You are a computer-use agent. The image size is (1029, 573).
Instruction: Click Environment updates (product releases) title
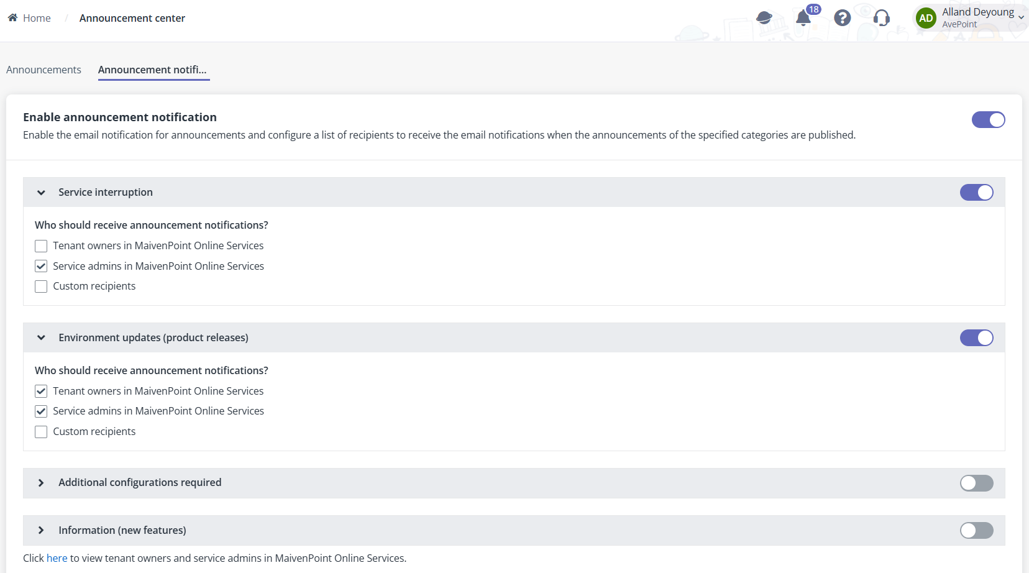click(x=153, y=337)
